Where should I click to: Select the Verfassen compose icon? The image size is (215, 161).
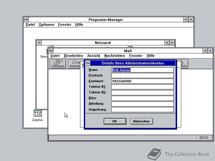[57, 64]
